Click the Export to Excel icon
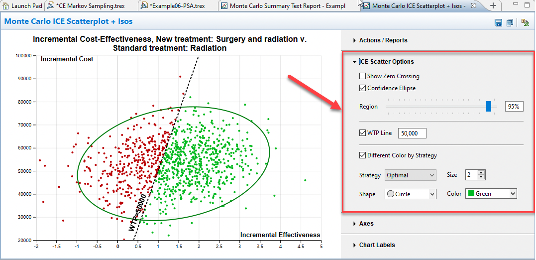Image resolution: width=536 pixels, height=260 pixels. (x=525, y=22)
